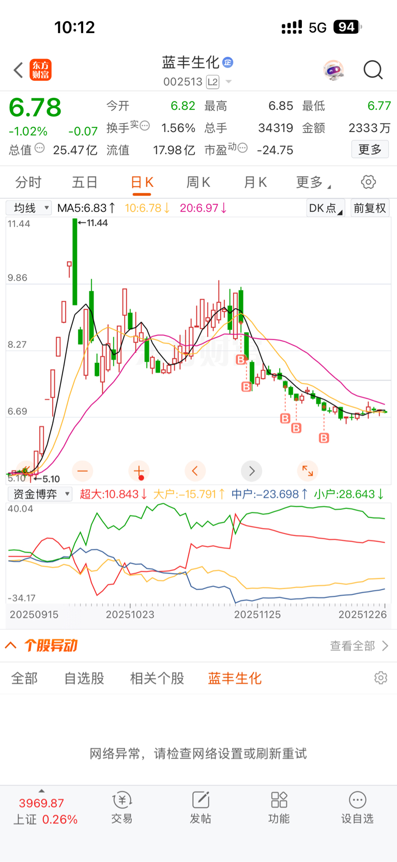The image size is (397, 862).
Task: Open chart settings gear icon
Action: pyautogui.click(x=369, y=182)
